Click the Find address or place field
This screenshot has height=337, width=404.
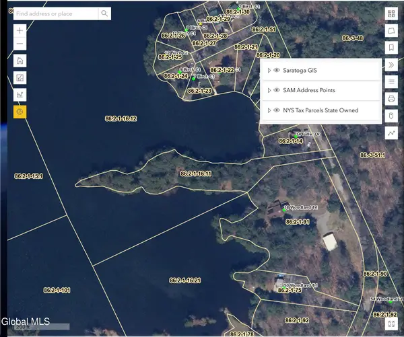tap(55, 13)
